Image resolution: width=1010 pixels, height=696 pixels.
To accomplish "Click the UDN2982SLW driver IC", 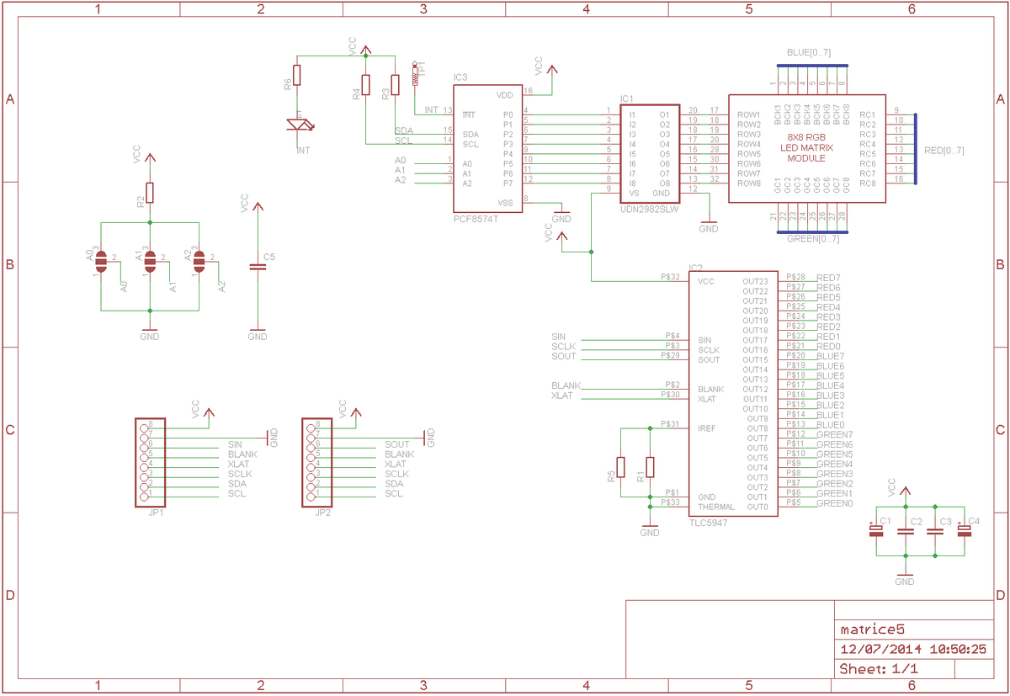I will tap(649, 149).
